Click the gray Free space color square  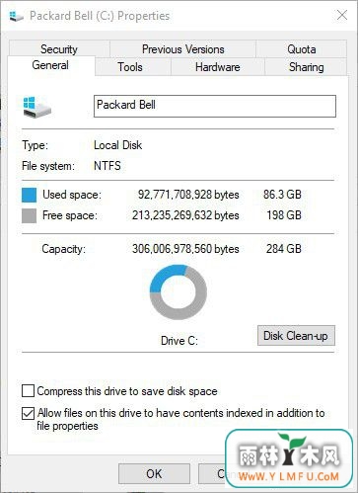[29, 216]
